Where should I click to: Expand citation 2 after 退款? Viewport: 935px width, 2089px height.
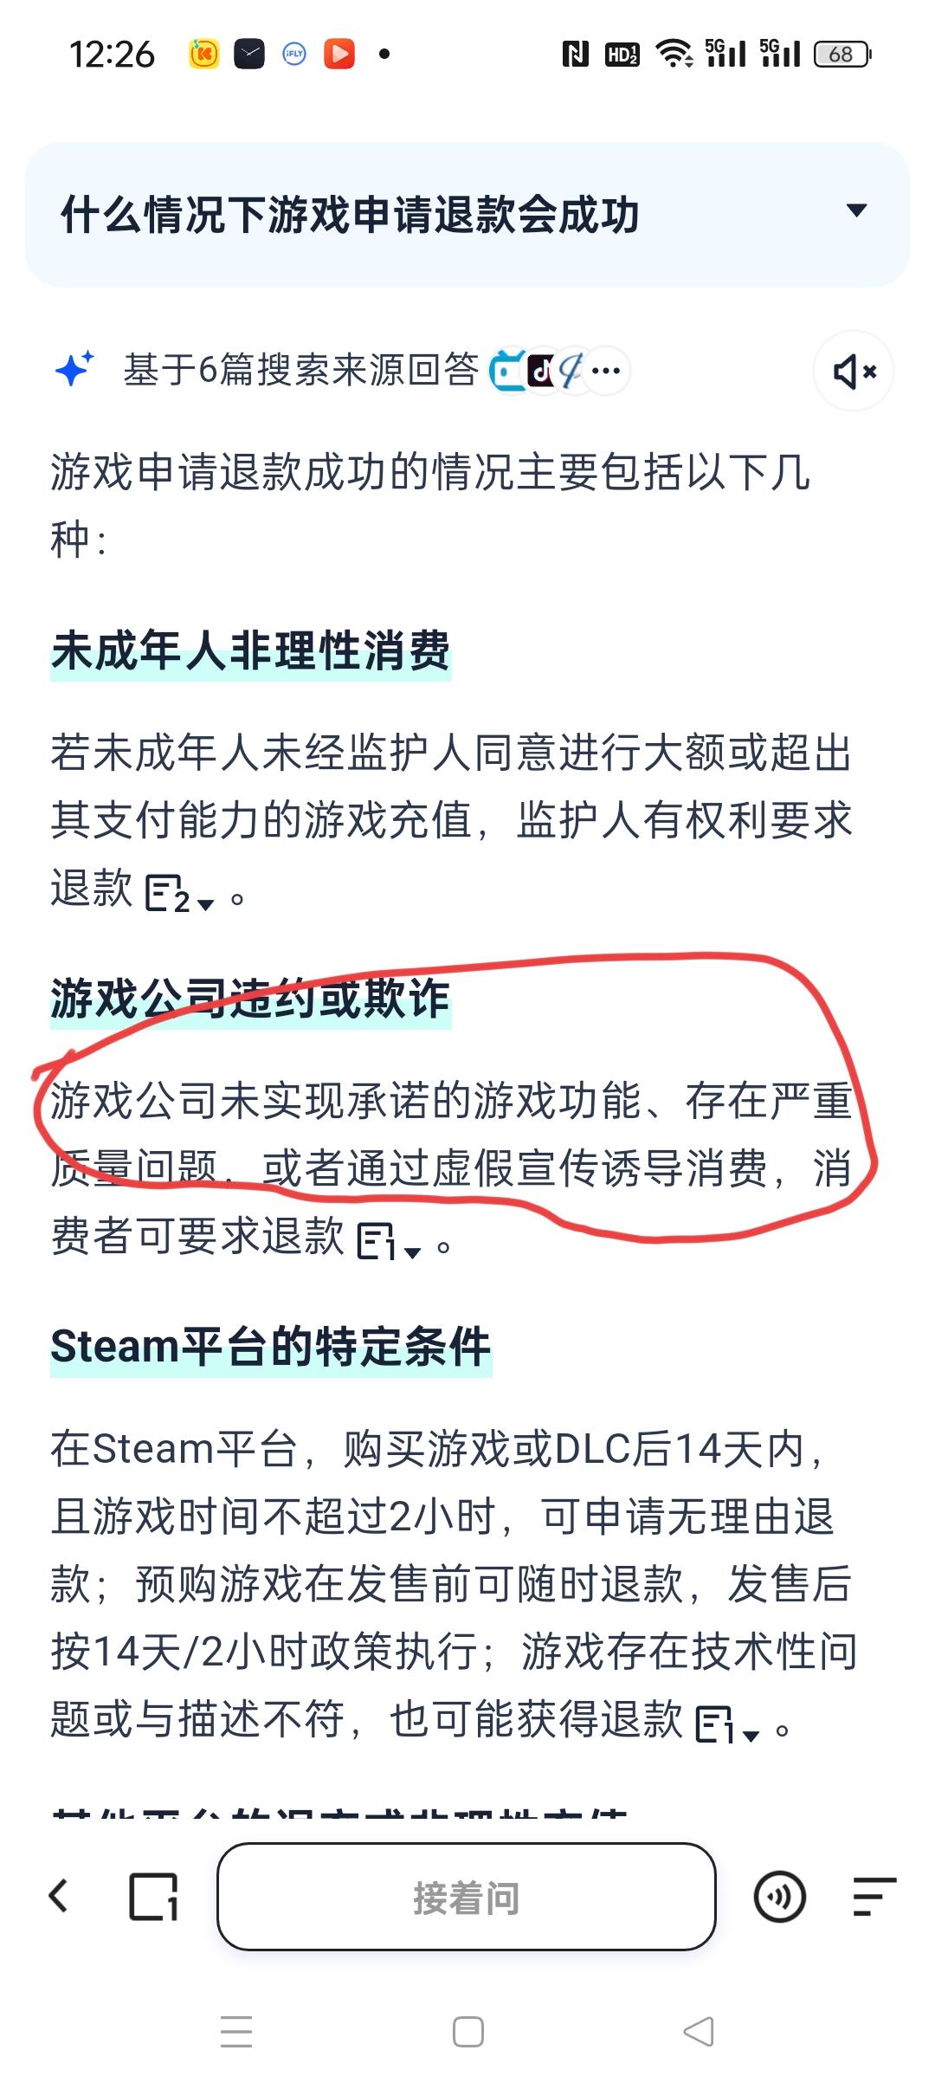click(x=179, y=894)
